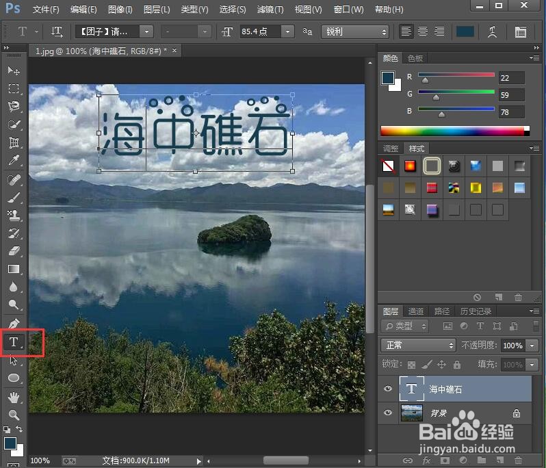Viewport: 546px width, 468px height.
Task: Open the font style dropdown
Action: coord(205,31)
